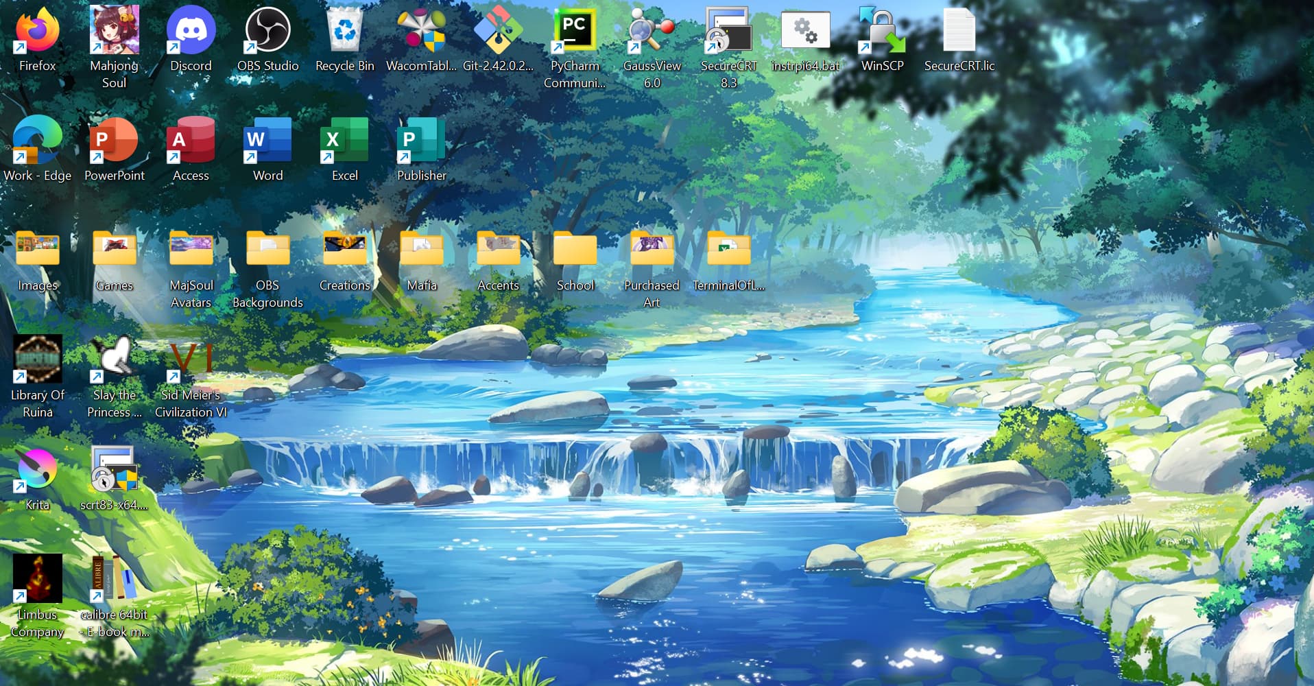Select the OBS Studio shortcut
Viewport: 1314px width, 686px height.
point(267,31)
